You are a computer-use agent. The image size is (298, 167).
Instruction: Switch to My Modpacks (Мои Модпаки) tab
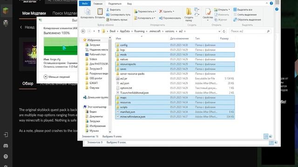coord(34,13)
